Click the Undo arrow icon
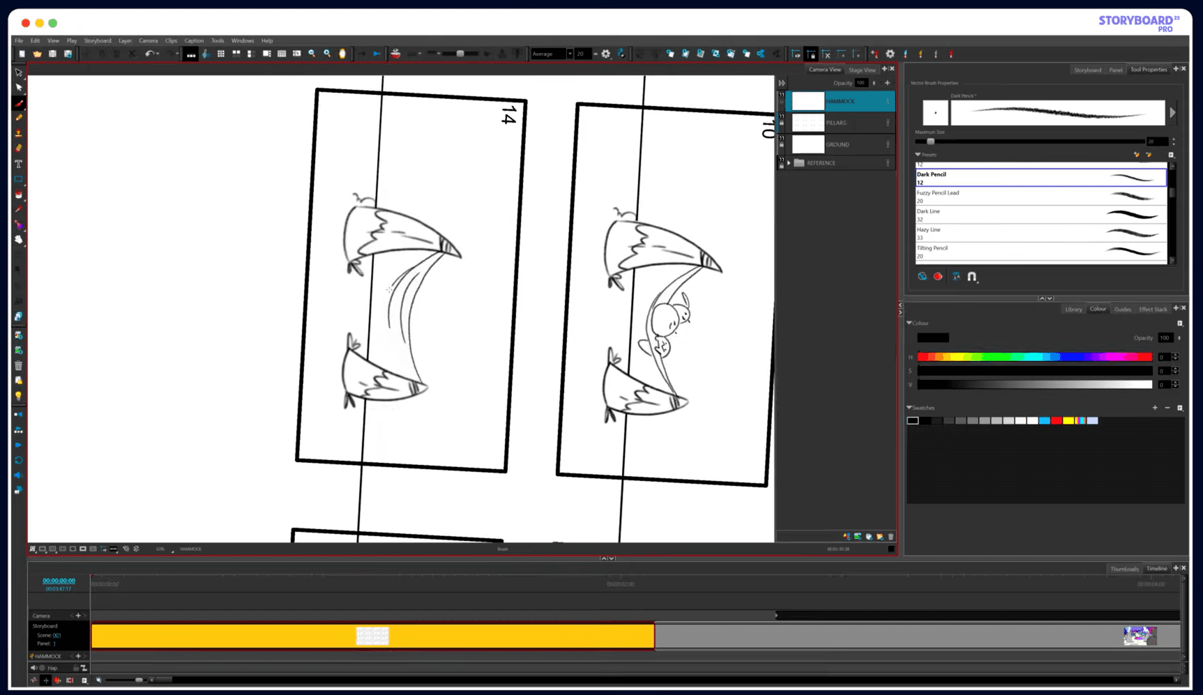The height and width of the screenshot is (695, 1203). click(x=149, y=54)
